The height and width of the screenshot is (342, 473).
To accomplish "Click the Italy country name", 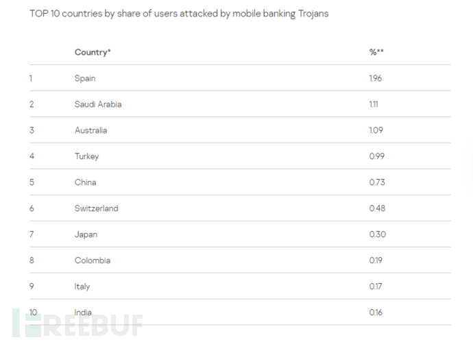I will coord(82,286).
